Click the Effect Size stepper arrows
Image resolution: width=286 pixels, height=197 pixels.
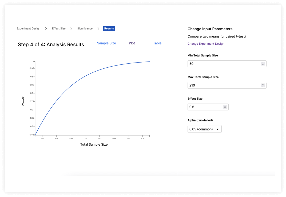225,107
